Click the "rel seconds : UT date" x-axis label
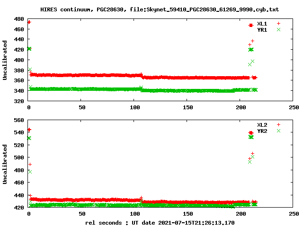 (x=120, y=223)
